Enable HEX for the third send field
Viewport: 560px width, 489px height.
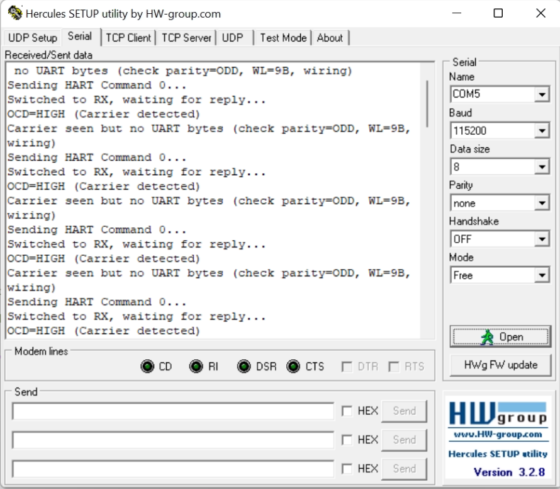click(347, 469)
